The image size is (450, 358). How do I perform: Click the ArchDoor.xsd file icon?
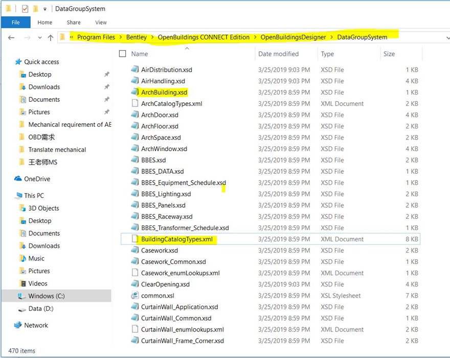tap(135, 115)
